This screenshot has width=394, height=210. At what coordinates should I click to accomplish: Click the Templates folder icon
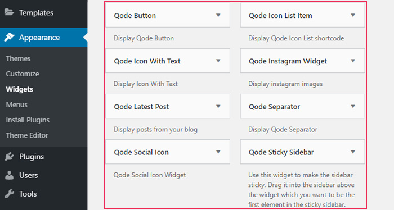(x=10, y=12)
